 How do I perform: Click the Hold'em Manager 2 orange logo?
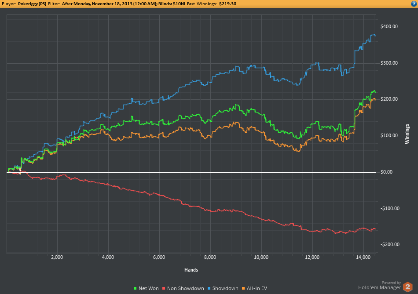(x=408, y=286)
